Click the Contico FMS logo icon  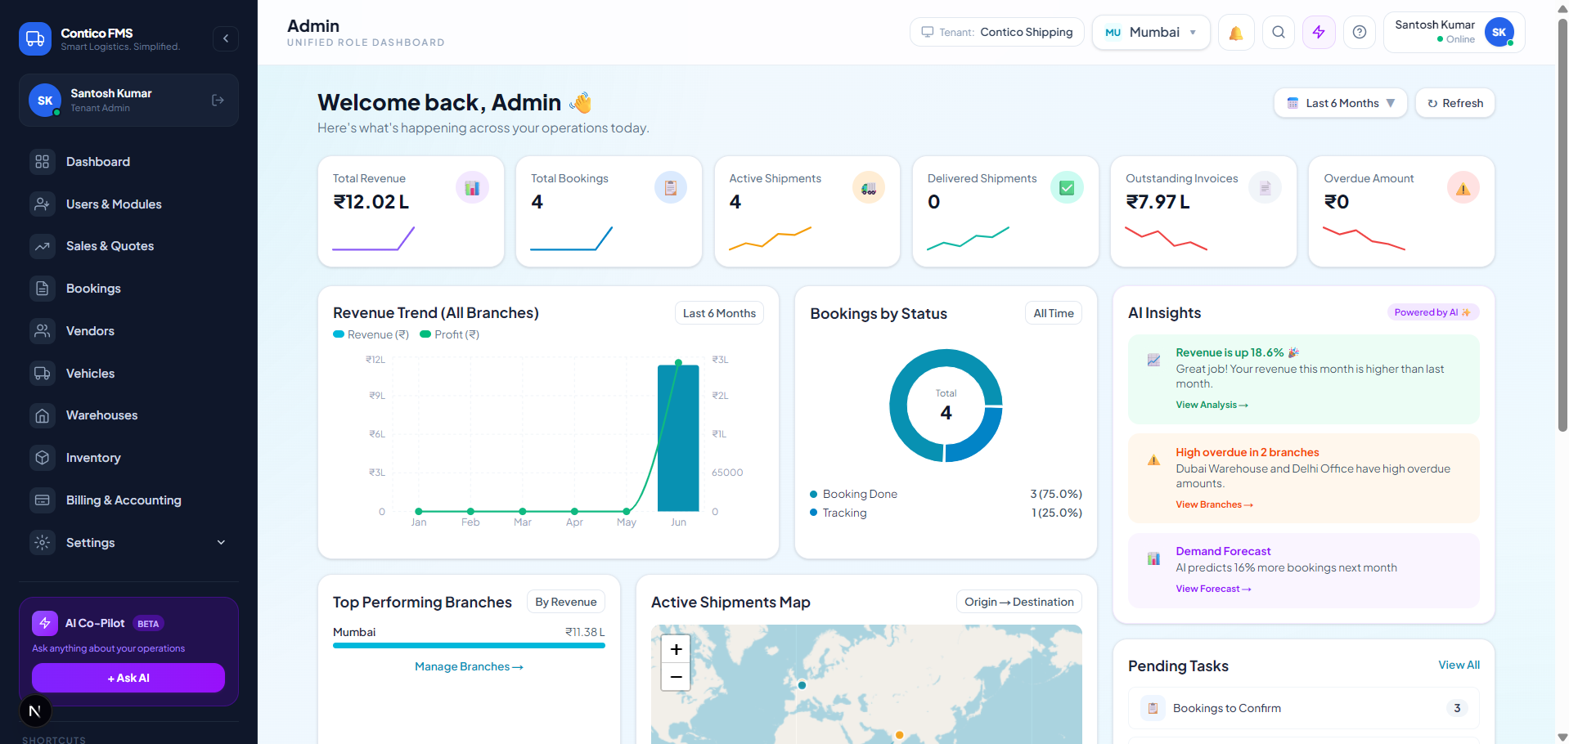(35, 38)
